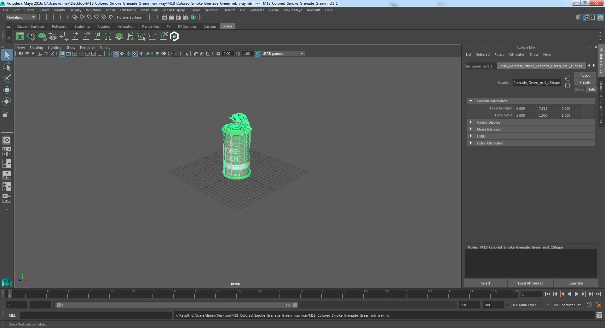Click the Focus button in Attribute Editor

(585, 75)
